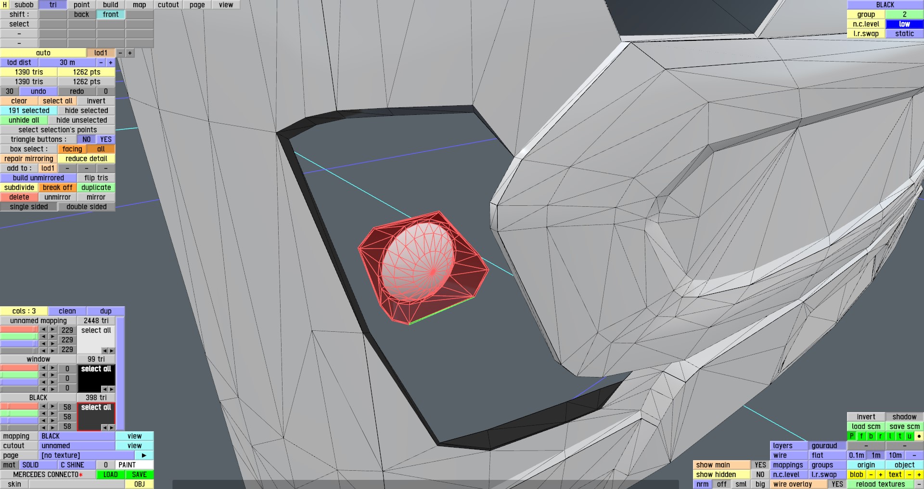Click the red delete button
Screen dimensions: 924x489
[x=19, y=197]
